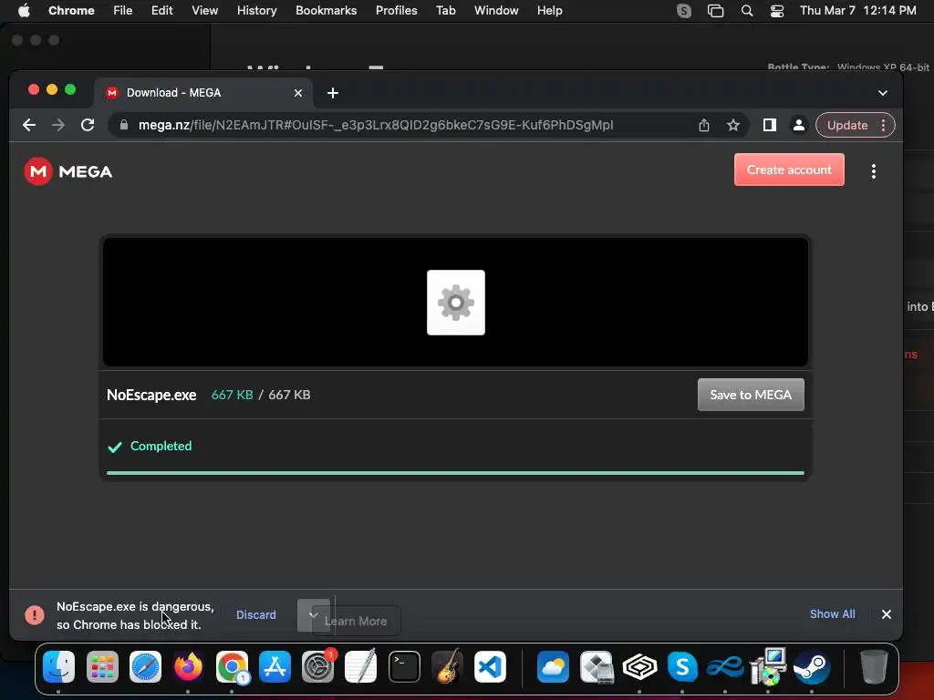Click Save to MEGA

[751, 395]
